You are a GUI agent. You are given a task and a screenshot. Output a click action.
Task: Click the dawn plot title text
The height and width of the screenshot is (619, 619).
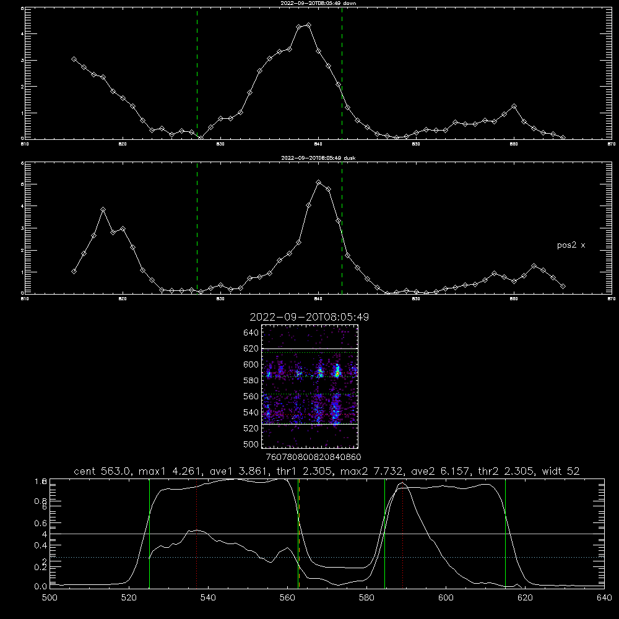[318, 2]
